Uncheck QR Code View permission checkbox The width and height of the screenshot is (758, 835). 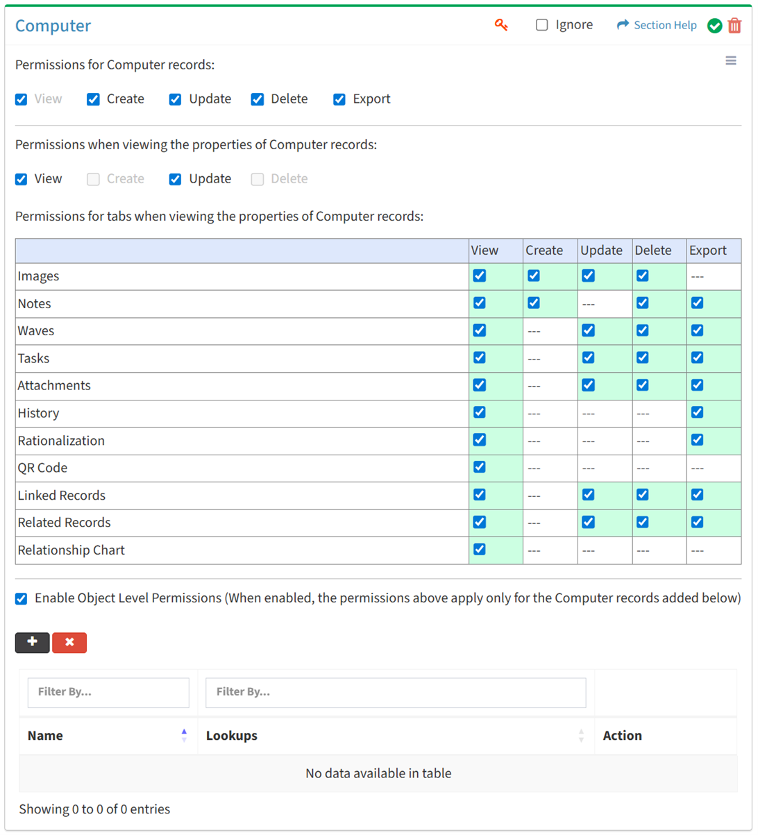(x=480, y=467)
